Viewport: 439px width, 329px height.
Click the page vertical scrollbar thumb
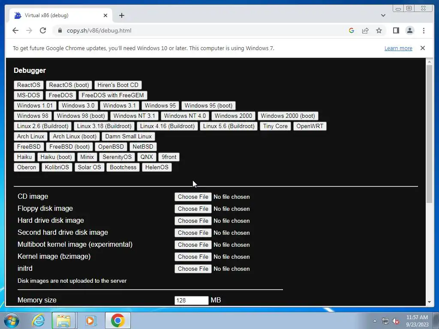[x=429, y=134]
